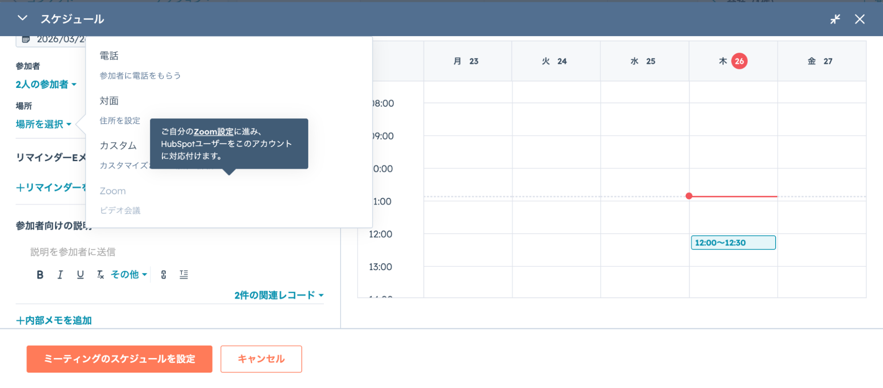Viewport: 883px width, 388px height.
Task: Click the snippet insert icon in editor
Action: point(184,275)
